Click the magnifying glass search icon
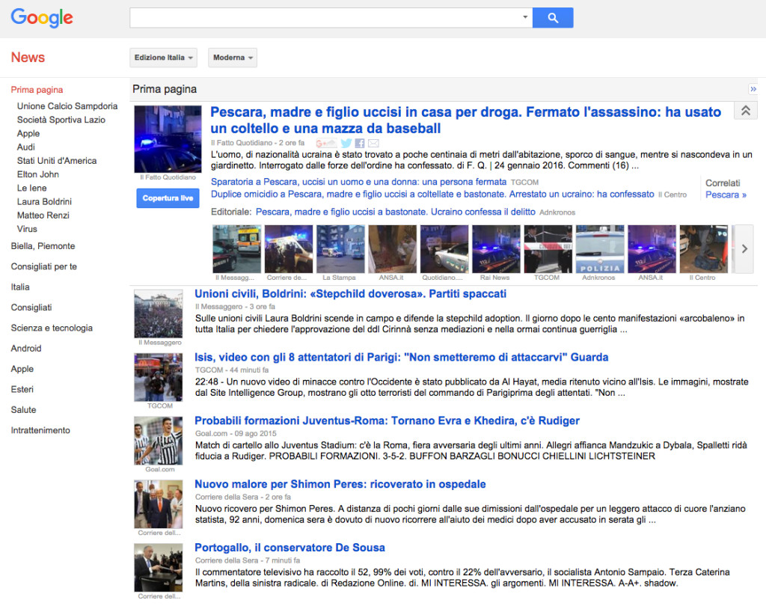This screenshot has width=766, height=606. 553,17
